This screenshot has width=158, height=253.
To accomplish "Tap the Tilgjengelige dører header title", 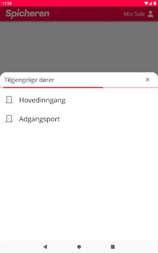I will 29,80.
